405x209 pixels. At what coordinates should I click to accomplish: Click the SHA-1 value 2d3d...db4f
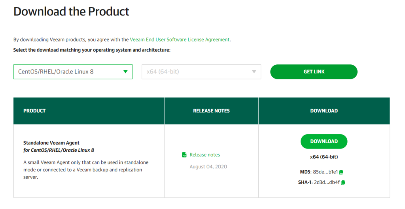327,183
